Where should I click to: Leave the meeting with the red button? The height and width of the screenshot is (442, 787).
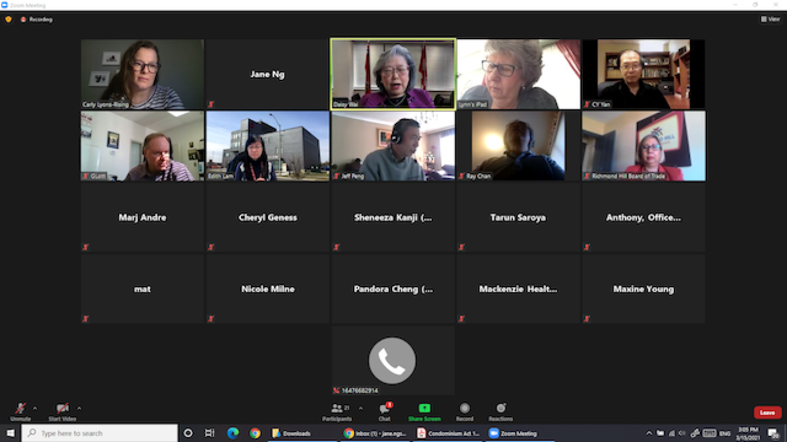[x=767, y=412]
